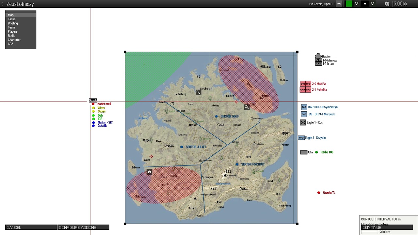Click the Lenzburg town label
The image size is (418, 235).
[205, 89]
